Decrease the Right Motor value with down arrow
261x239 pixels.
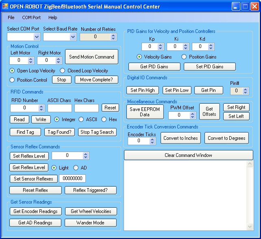coord(58,62)
